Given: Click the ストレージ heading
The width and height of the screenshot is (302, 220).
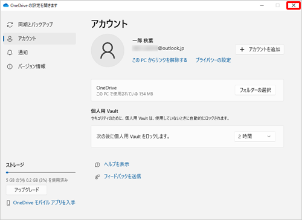Looking at the screenshot, I should tap(15, 165).
